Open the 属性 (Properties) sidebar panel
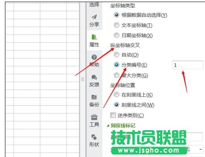This screenshot has height=157, width=205. pyautogui.click(x=94, y=41)
